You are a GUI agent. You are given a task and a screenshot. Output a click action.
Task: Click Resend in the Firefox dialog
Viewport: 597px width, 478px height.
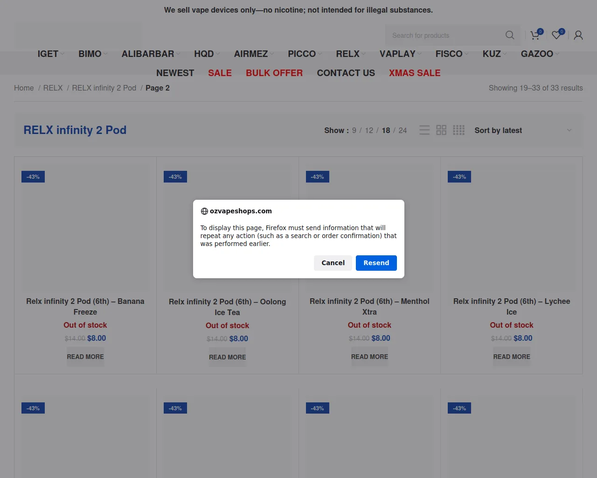376,263
